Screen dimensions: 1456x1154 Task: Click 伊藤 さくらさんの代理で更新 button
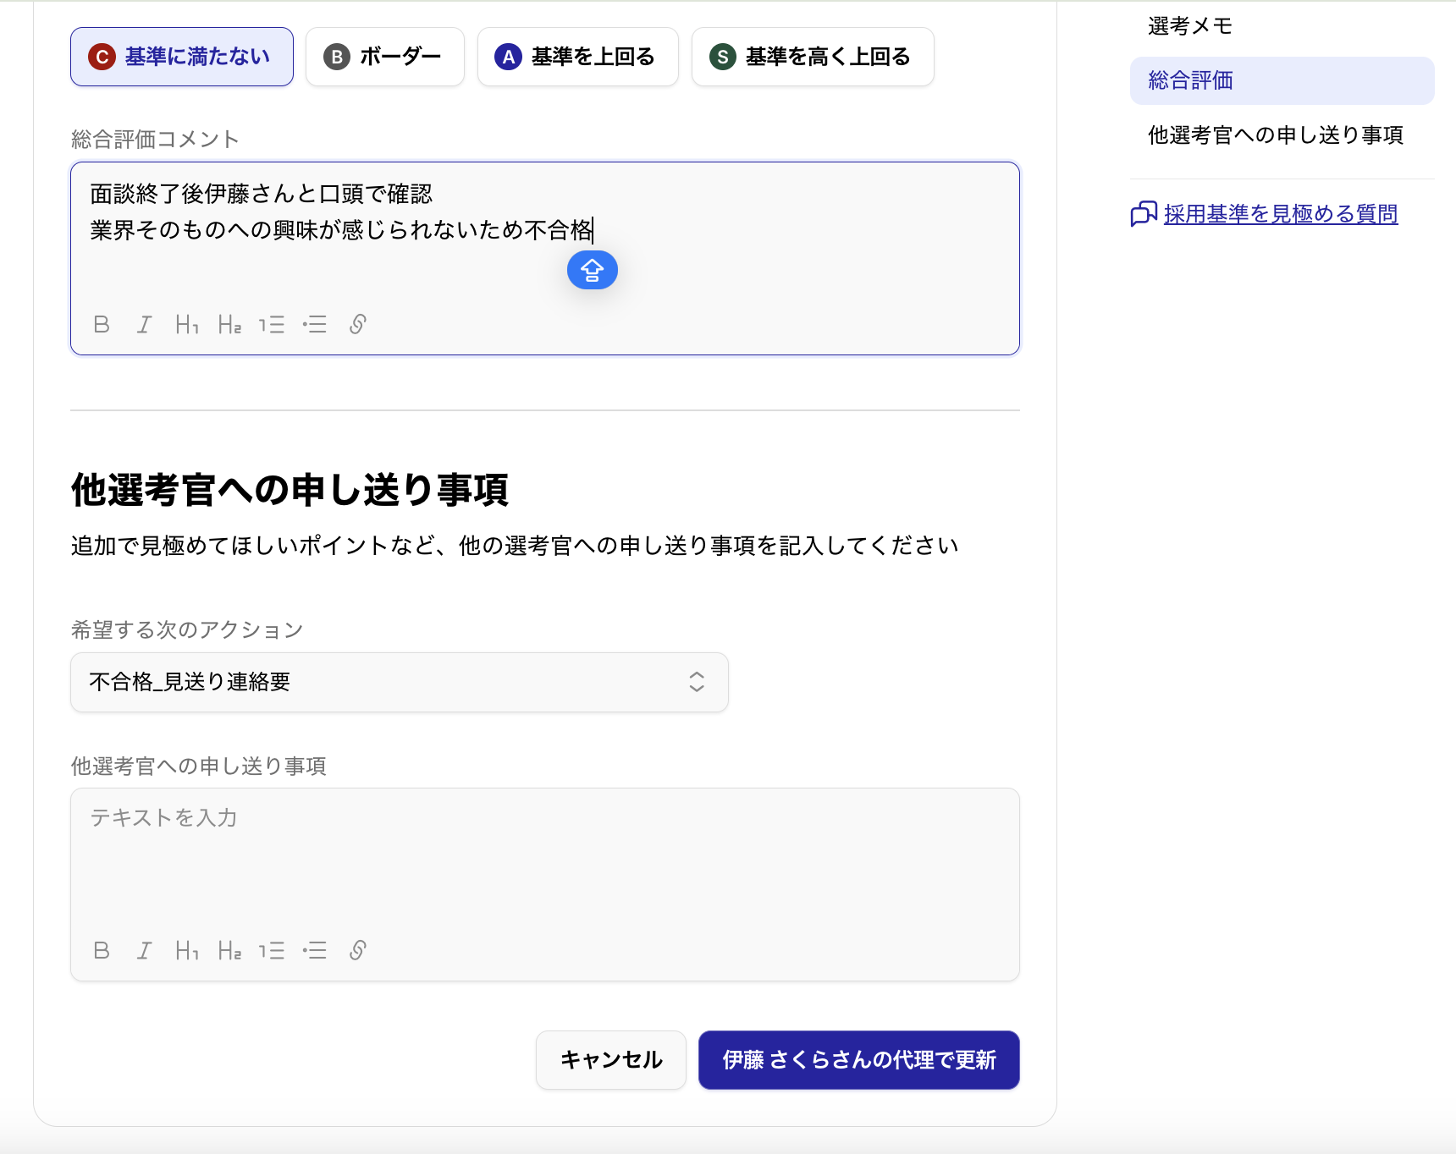pos(858,1060)
